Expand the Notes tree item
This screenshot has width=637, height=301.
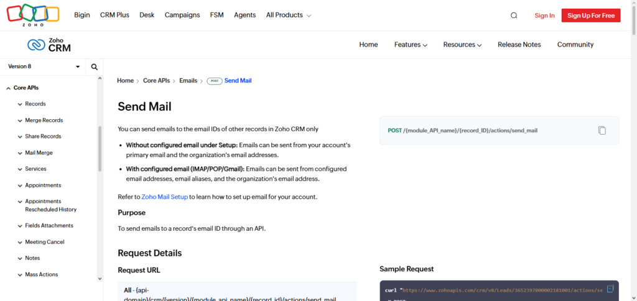point(20,258)
